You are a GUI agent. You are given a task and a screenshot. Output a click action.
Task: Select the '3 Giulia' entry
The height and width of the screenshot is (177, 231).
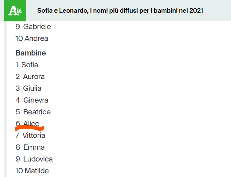pos(28,88)
